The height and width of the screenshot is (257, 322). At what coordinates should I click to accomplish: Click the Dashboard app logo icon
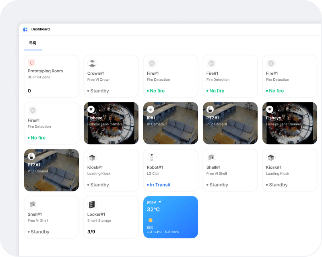[x=26, y=29]
